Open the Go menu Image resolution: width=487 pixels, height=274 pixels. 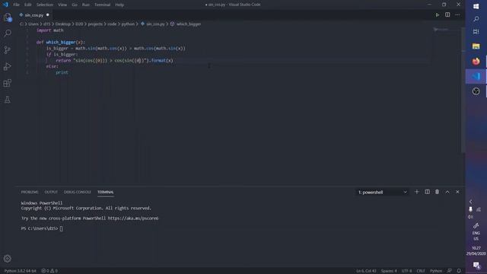pyautogui.click(x=75, y=5)
